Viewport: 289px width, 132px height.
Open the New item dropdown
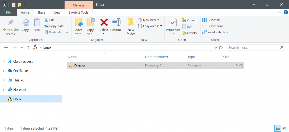pos(148,20)
